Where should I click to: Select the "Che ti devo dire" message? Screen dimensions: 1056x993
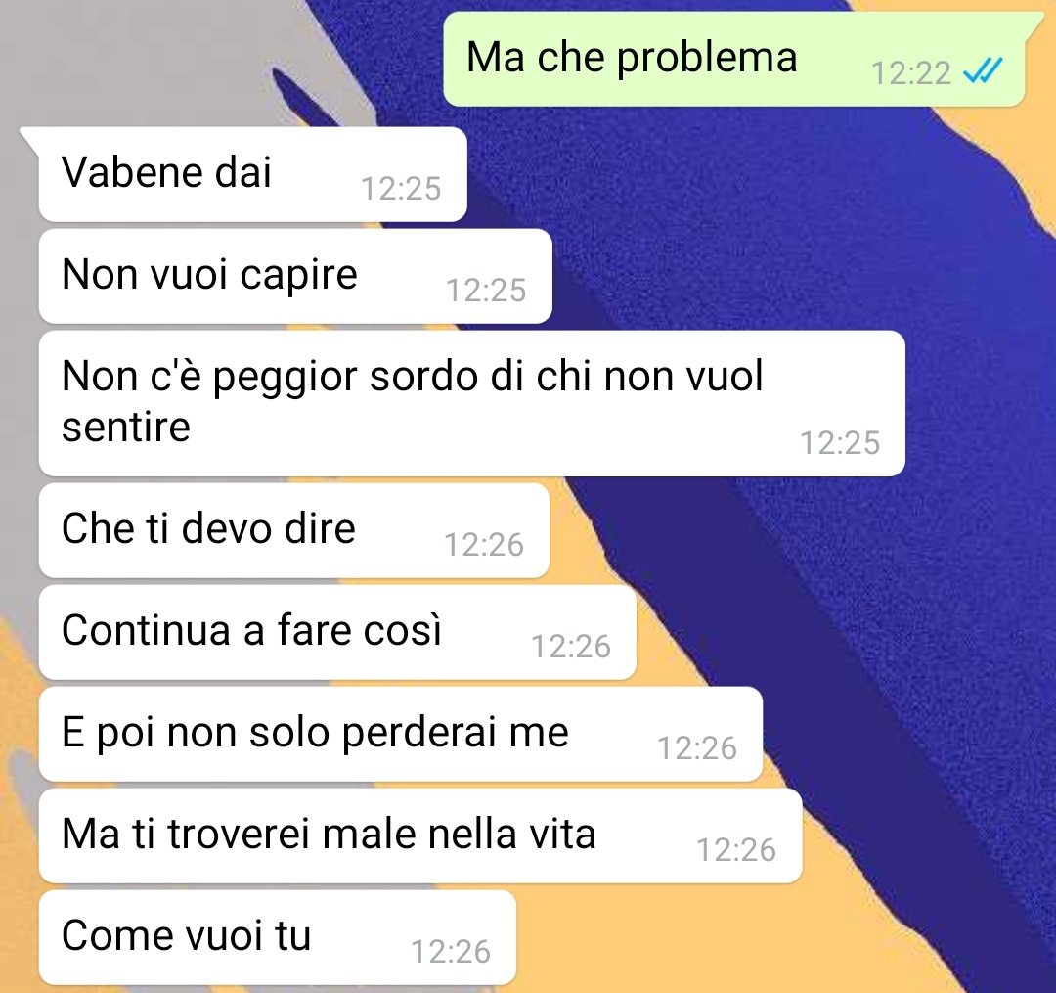[x=294, y=530]
